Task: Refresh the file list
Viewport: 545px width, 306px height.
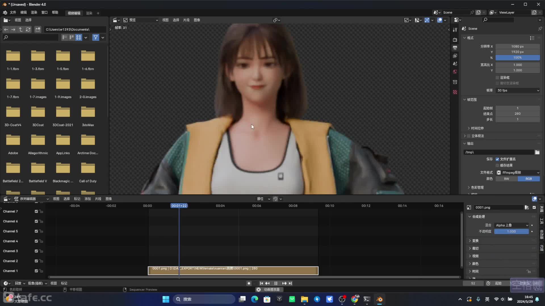Action: tap(28, 29)
